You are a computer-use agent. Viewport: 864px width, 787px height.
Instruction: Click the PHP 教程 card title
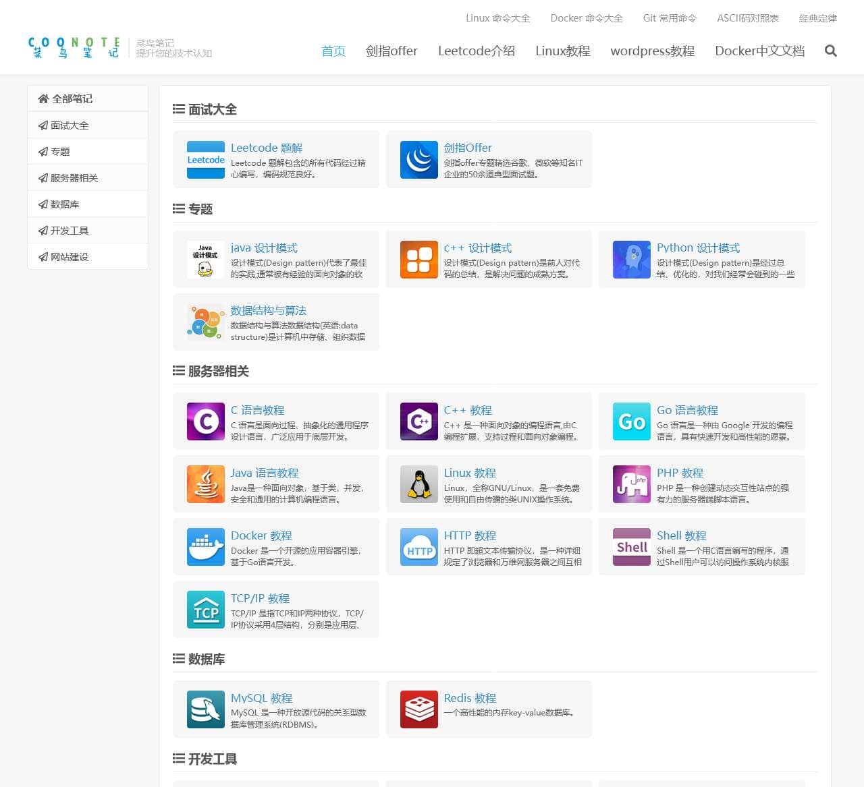point(680,473)
